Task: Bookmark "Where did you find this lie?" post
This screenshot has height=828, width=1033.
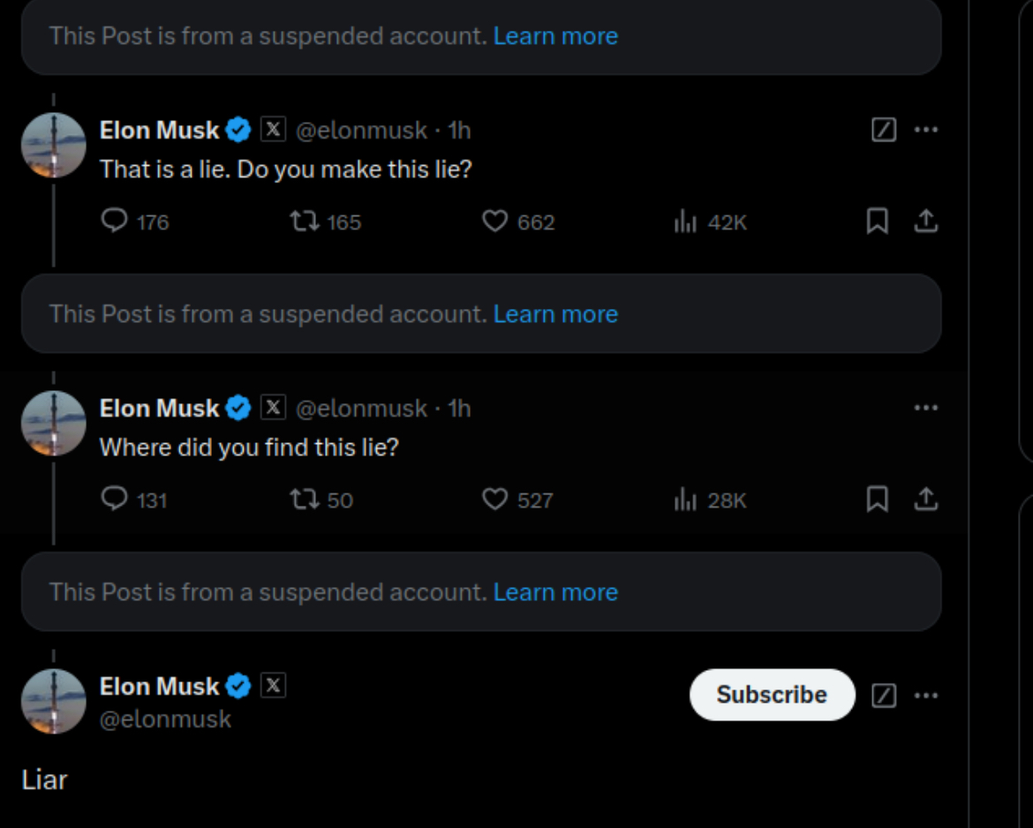Action: pos(877,500)
